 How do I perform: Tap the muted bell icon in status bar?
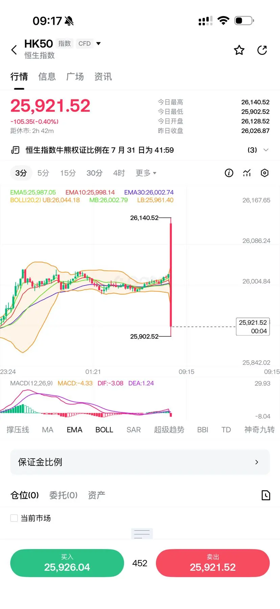pos(69,21)
